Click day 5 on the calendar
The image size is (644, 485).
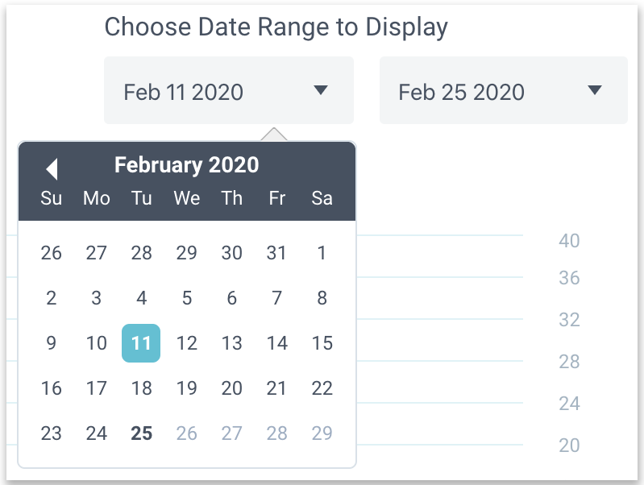pyautogui.click(x=186, y=298)
